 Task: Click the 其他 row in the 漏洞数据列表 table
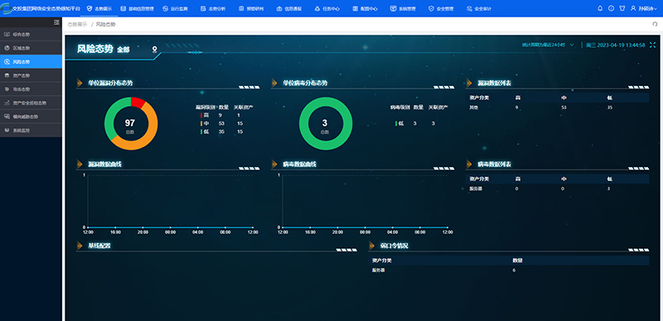[557, 108]
